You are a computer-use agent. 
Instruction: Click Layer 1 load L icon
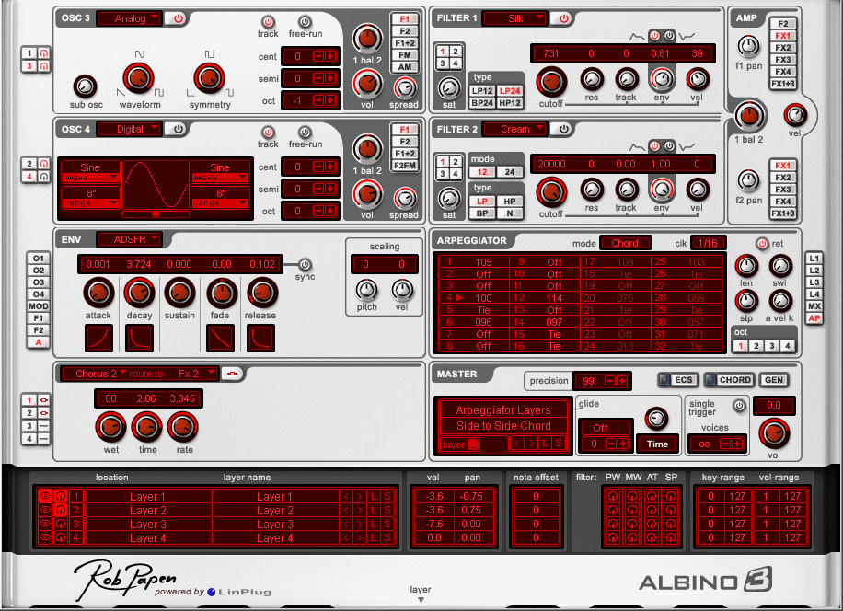374,496
